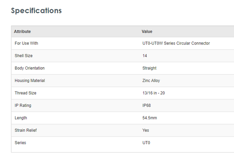Select the IP Rating attribute label
The height and width of the screenshot is (167, 234).
(23, 106)
